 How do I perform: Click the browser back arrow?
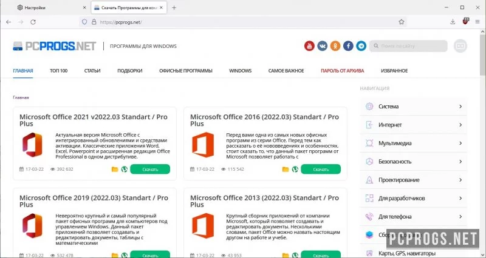pyautogui.click(x=9, y=22)
